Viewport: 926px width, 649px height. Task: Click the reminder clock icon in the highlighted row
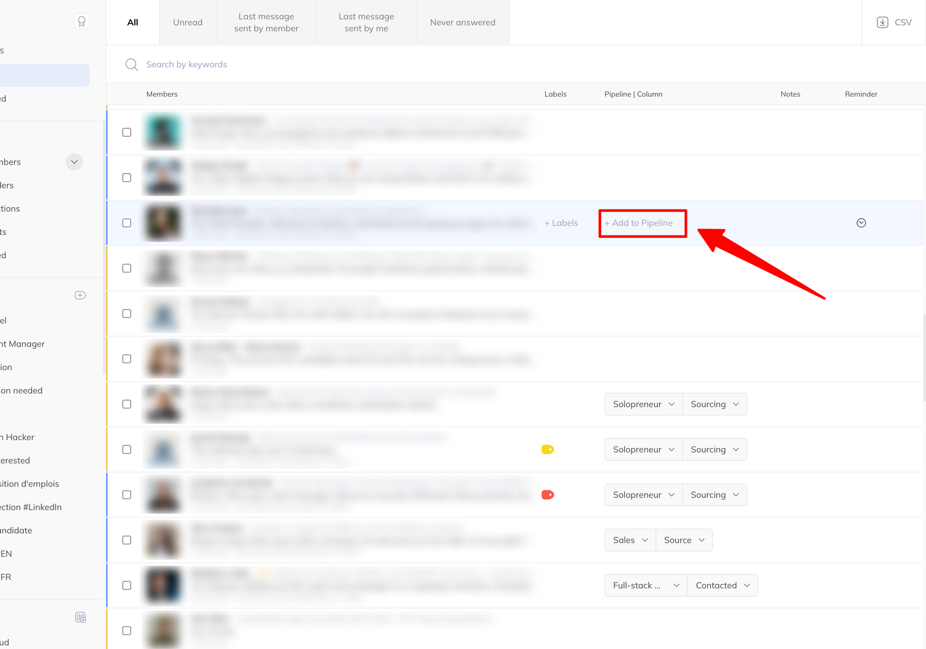pyautogui.click(x=861, y=223)
